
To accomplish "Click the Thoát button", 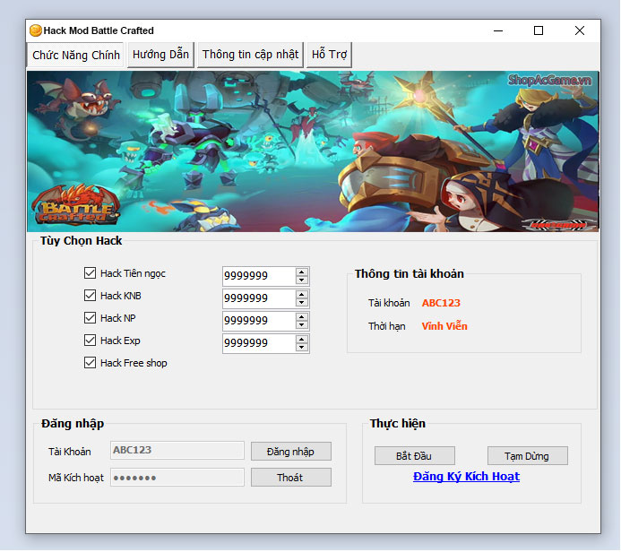I will pyautogui.click(x=290, y=478).
